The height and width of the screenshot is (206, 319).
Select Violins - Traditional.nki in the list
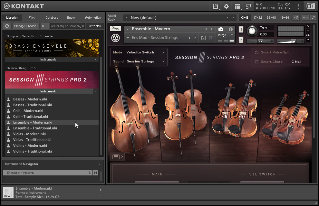click(x=52, y=151)
